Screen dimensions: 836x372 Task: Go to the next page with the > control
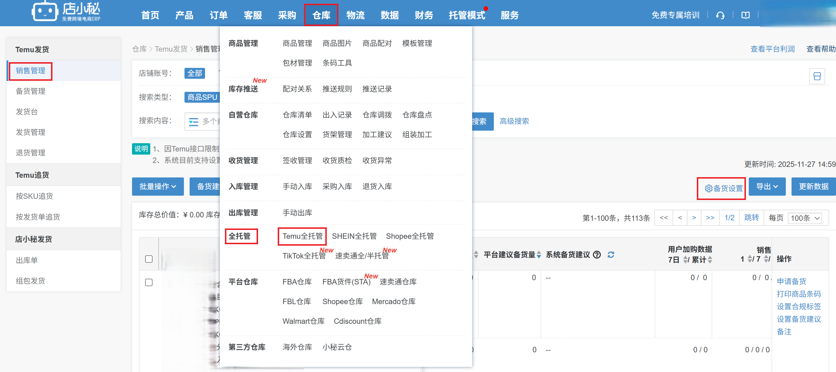[x=694, y=218]
